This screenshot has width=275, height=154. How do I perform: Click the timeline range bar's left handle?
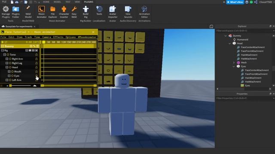[42, 86]
